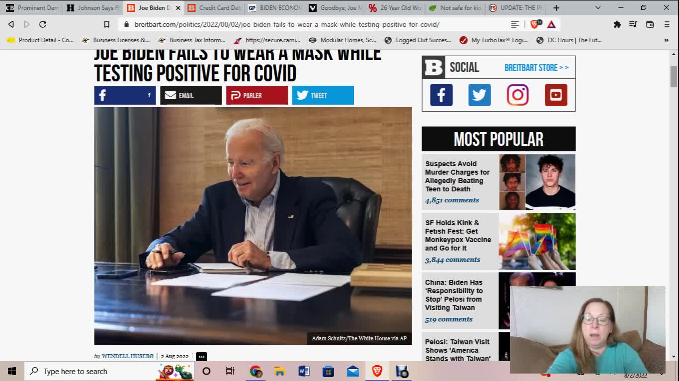The width and height of the screenshot is (679, 381).
Task: Open reader mode icon in address bar
Action: [x=515, y=24]
